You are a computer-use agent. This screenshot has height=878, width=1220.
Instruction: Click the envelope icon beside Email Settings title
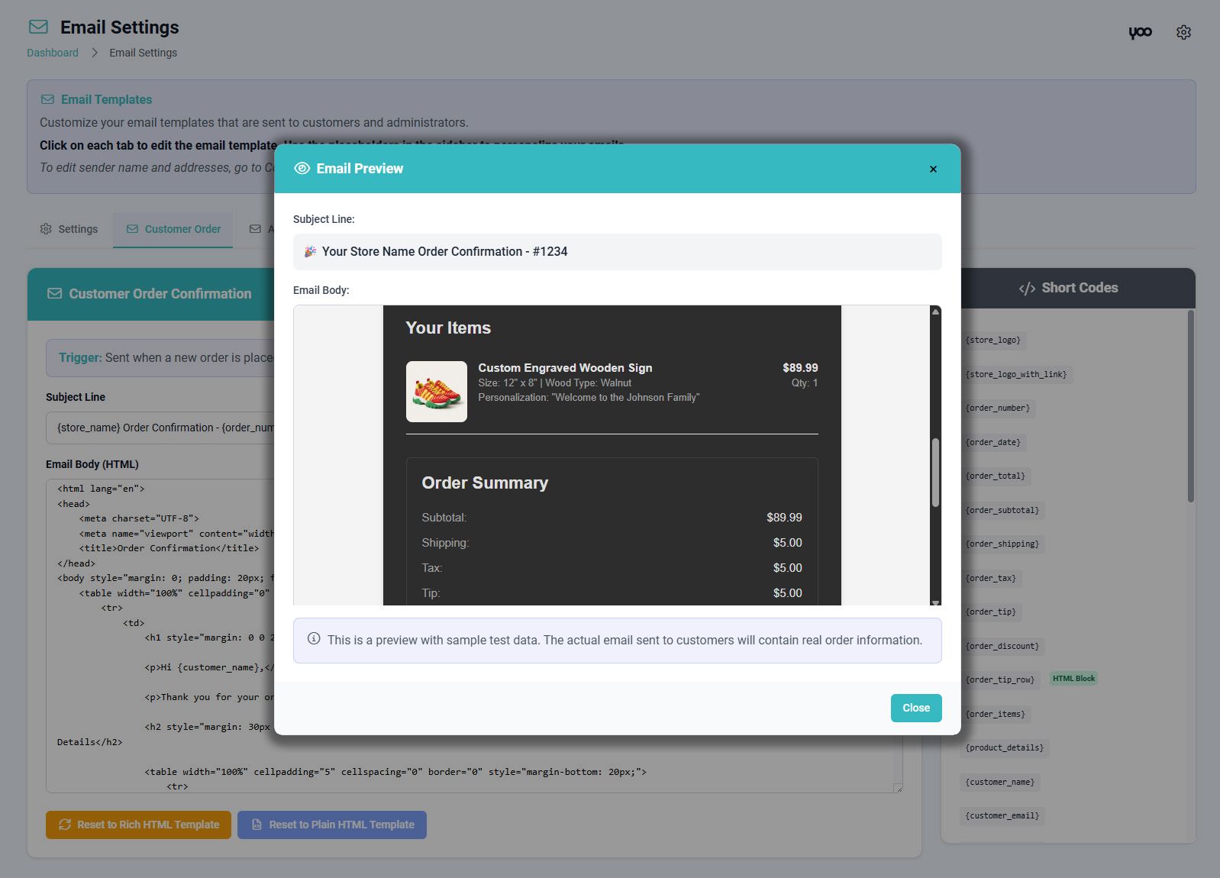coord(38,27)
